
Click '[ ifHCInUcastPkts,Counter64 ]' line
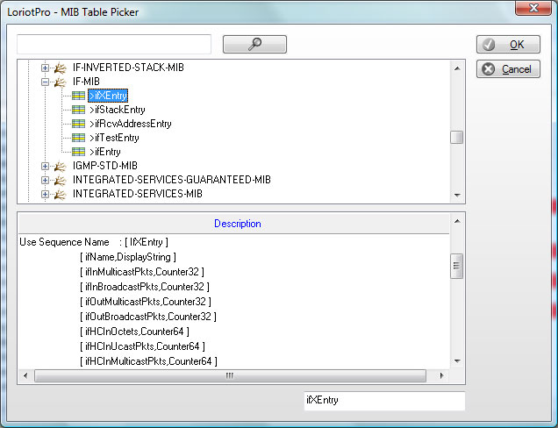point(142,346)
